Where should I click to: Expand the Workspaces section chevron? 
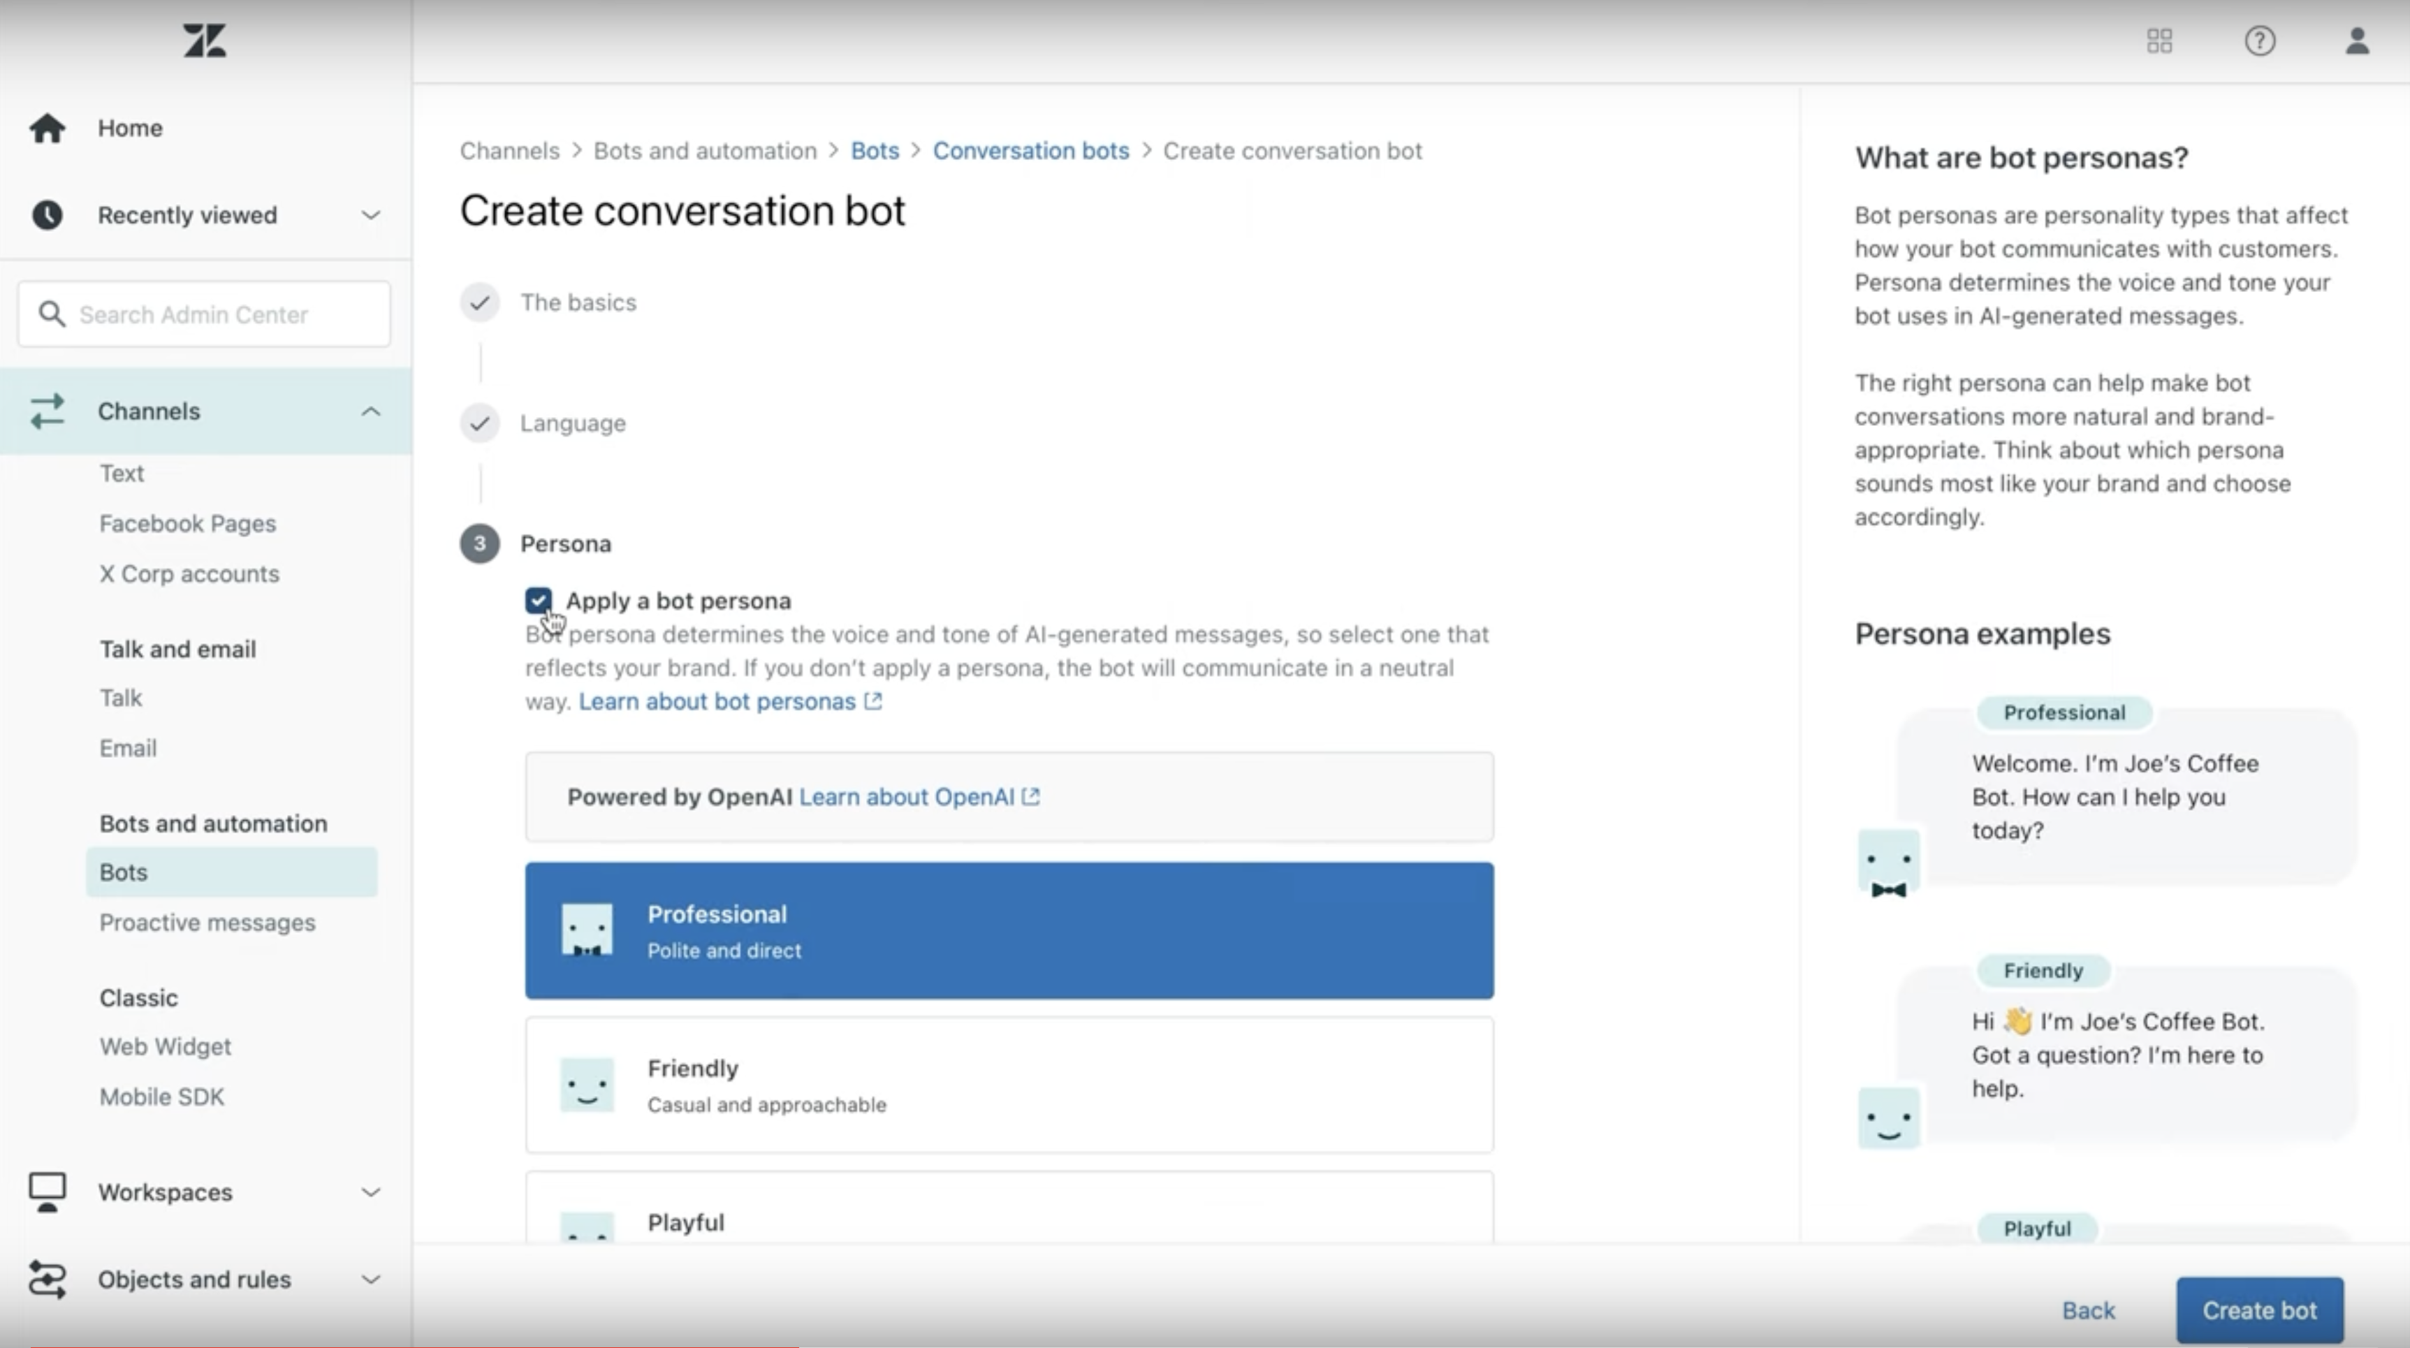370,1192
